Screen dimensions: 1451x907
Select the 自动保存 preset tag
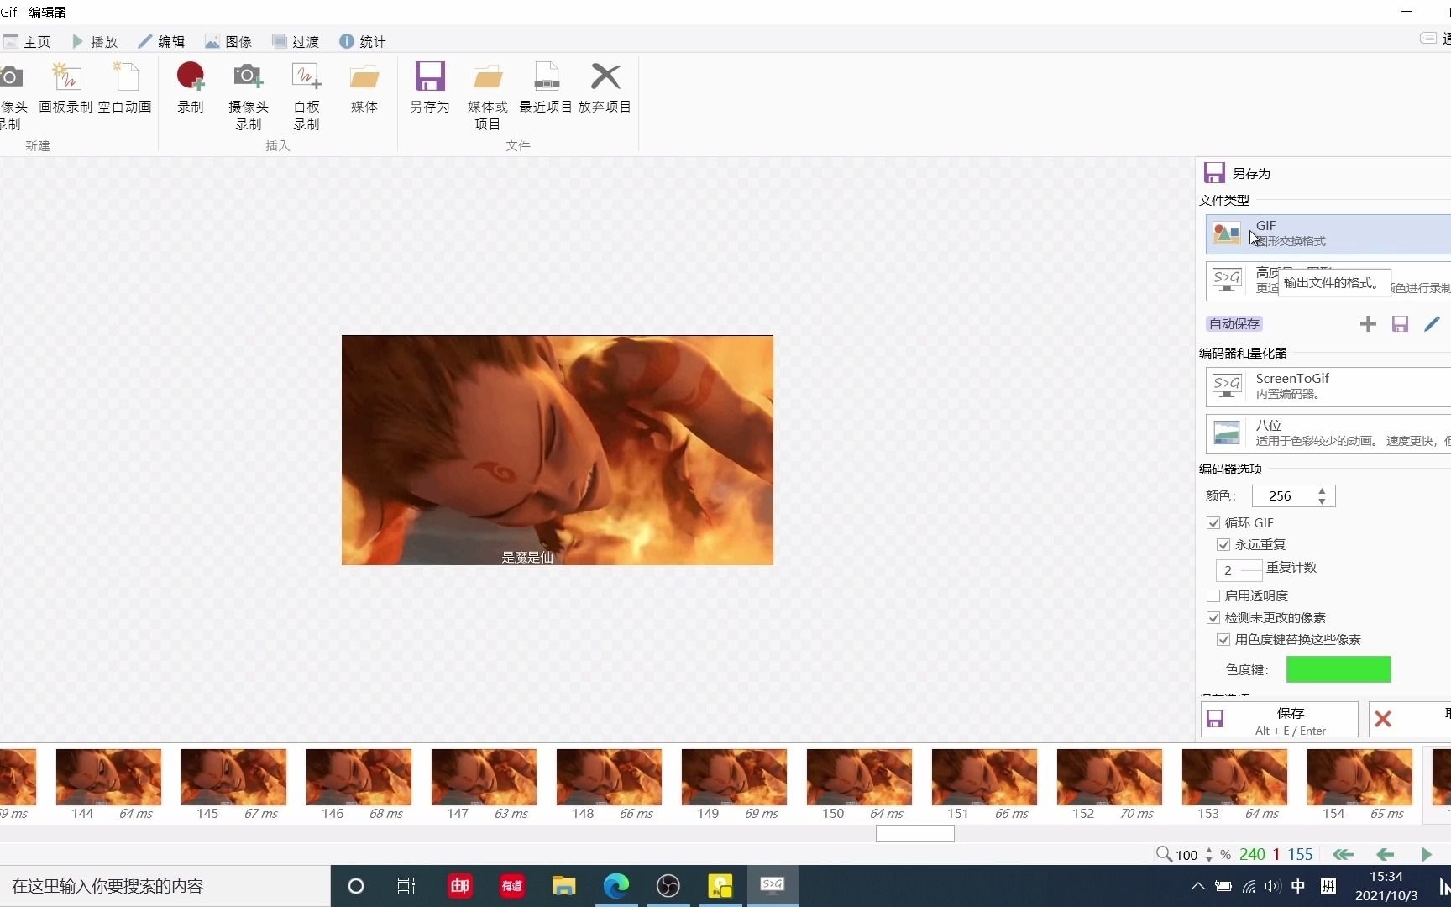[1234, 324]
